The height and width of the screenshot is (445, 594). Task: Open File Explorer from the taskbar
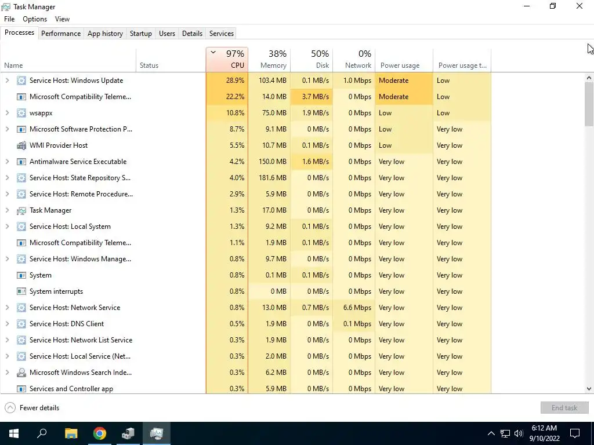[x=71, y=433]
